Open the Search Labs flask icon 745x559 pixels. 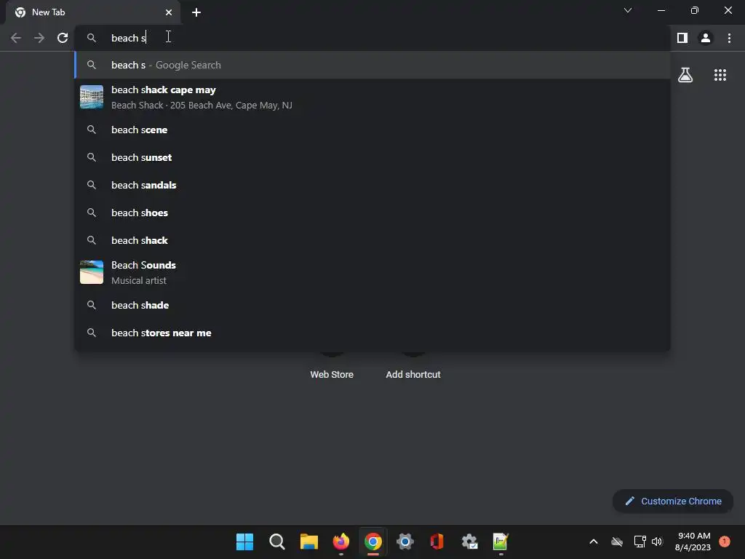tap(685, 75)
